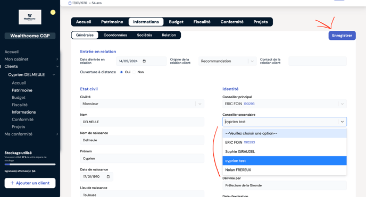Click calendar icon beside 17/01/1970 header
This screenshot has width=366, height=197.
click(x=70, y=3)
